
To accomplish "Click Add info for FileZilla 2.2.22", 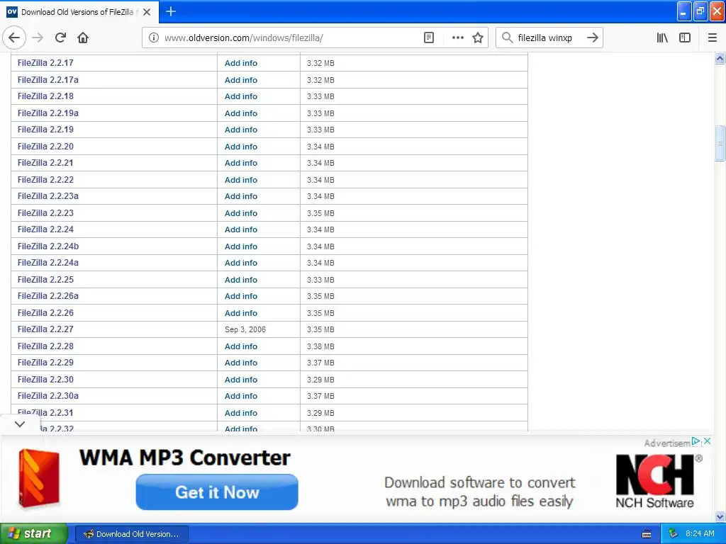I will click(241, 179).
